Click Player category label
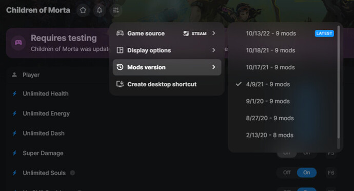 pyautogui.click(x=31, y=75)
